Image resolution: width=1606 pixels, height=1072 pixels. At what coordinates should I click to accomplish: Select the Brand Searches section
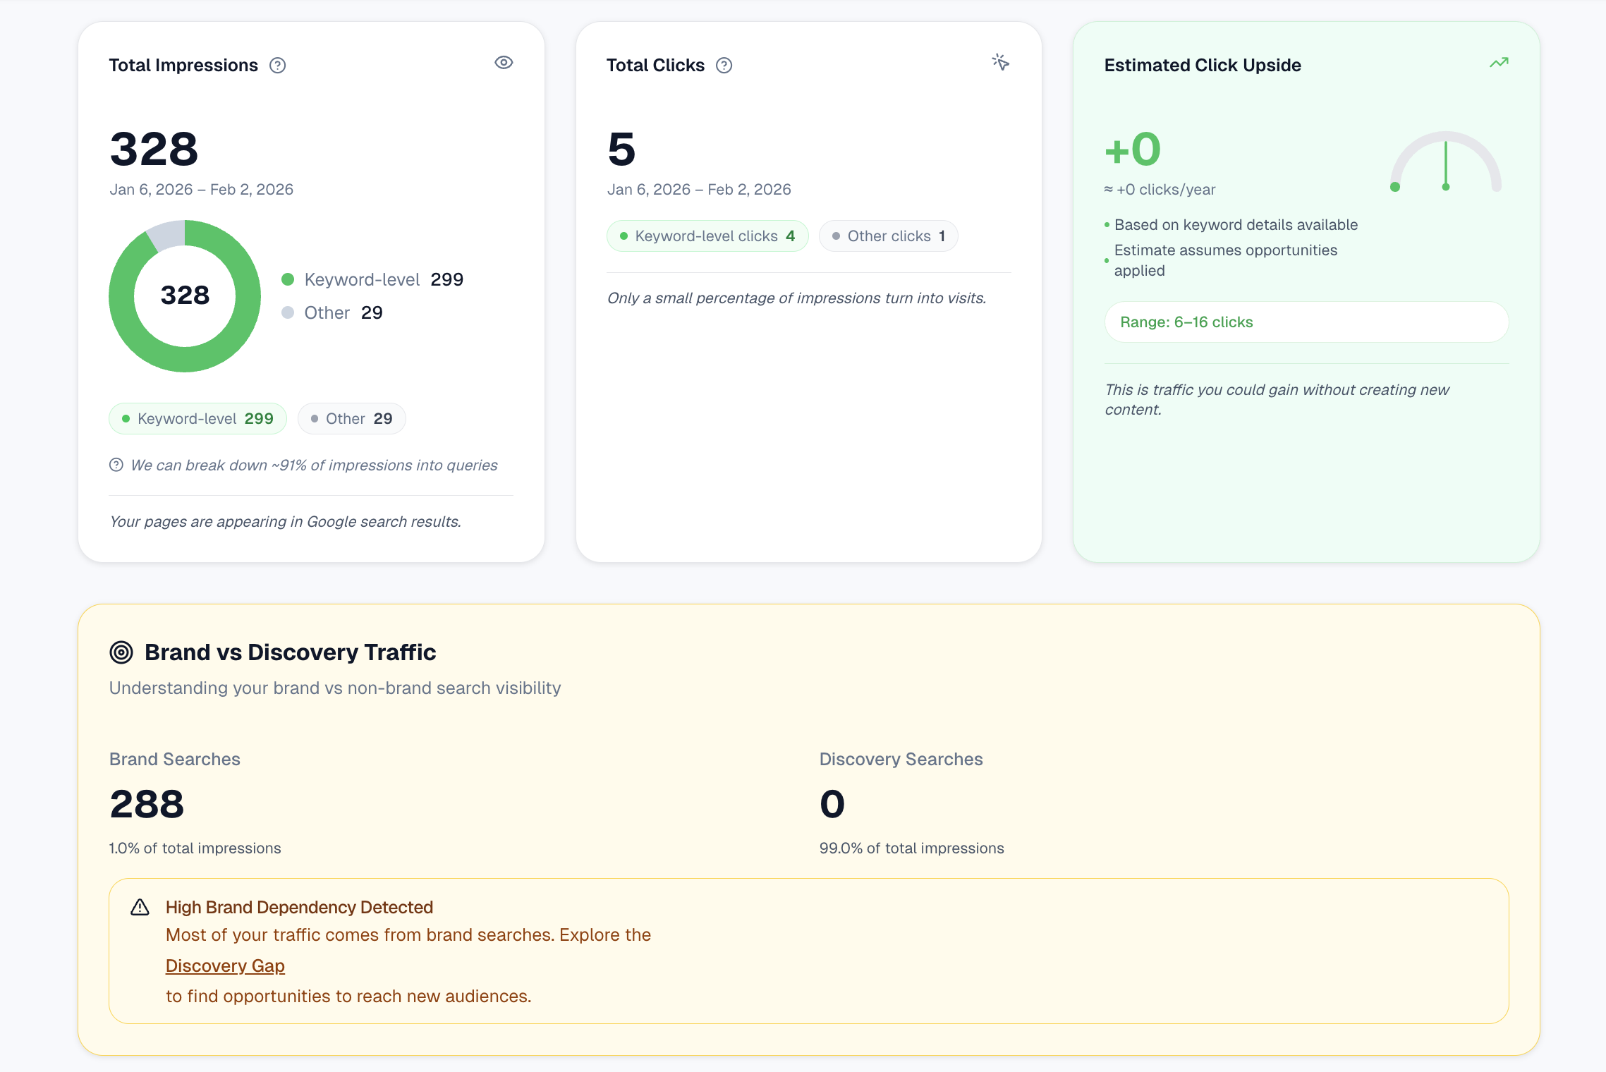tap(174, 758)
